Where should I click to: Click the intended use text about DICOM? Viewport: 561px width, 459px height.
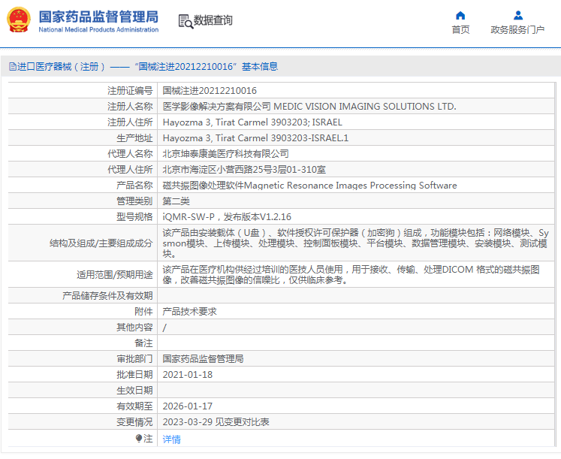tap(351, 275)
